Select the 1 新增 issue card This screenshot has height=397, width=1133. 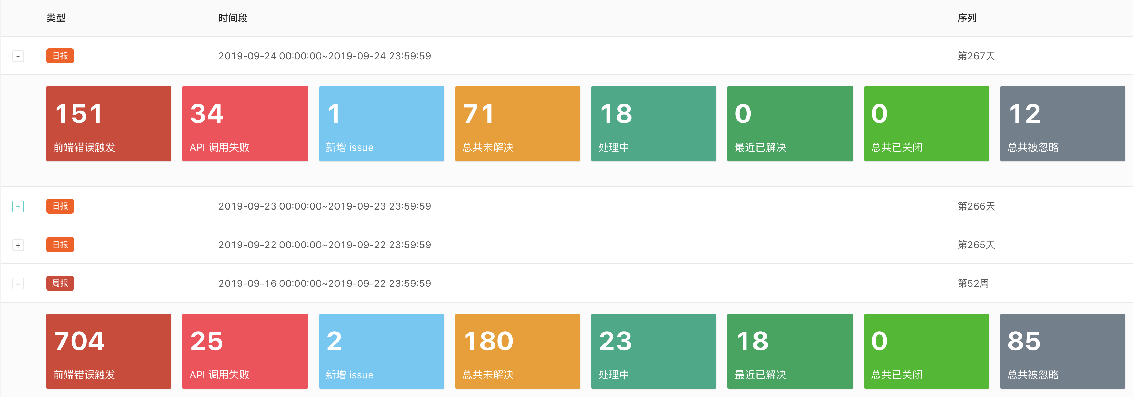tap(381, 124)
